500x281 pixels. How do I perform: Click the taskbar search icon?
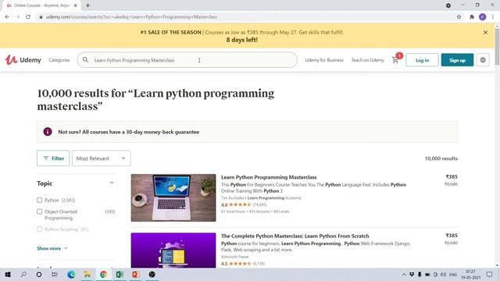(23, 274)
